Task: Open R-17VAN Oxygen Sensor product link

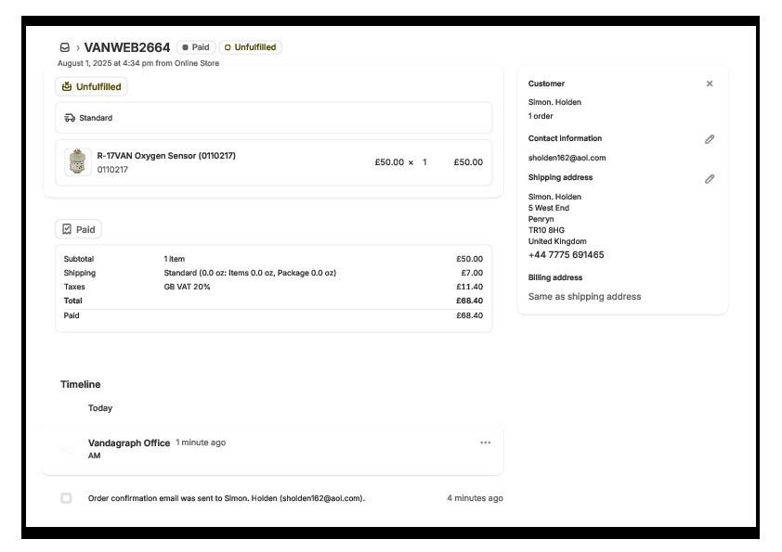Action: tap(166, 156)
